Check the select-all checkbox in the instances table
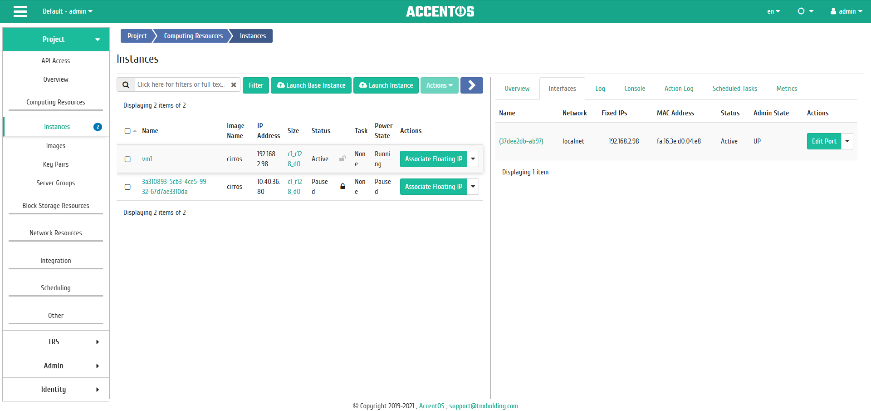871x411 pixels. tap(127, 130)
